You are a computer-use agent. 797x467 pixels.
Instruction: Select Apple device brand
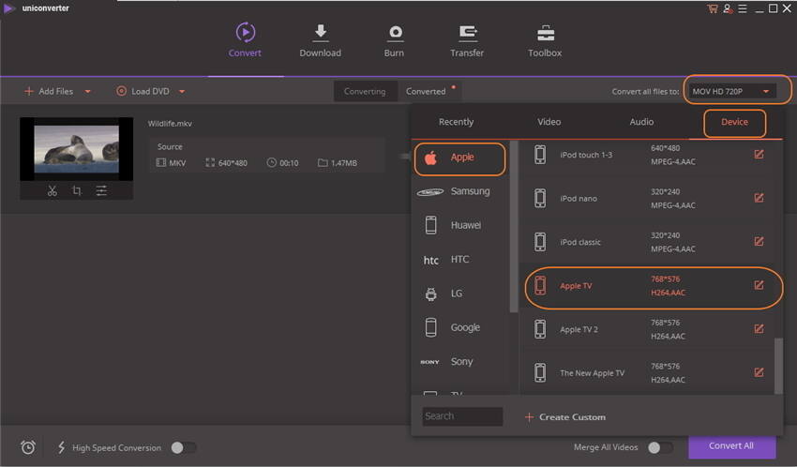pyautogui.click(x=459, y=158)
